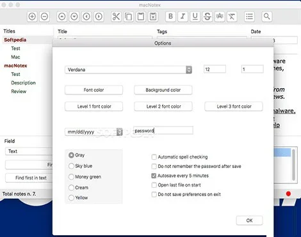Select the Money green radio button
The height and width of the screenshot is (237, 301).
[71, 177]
